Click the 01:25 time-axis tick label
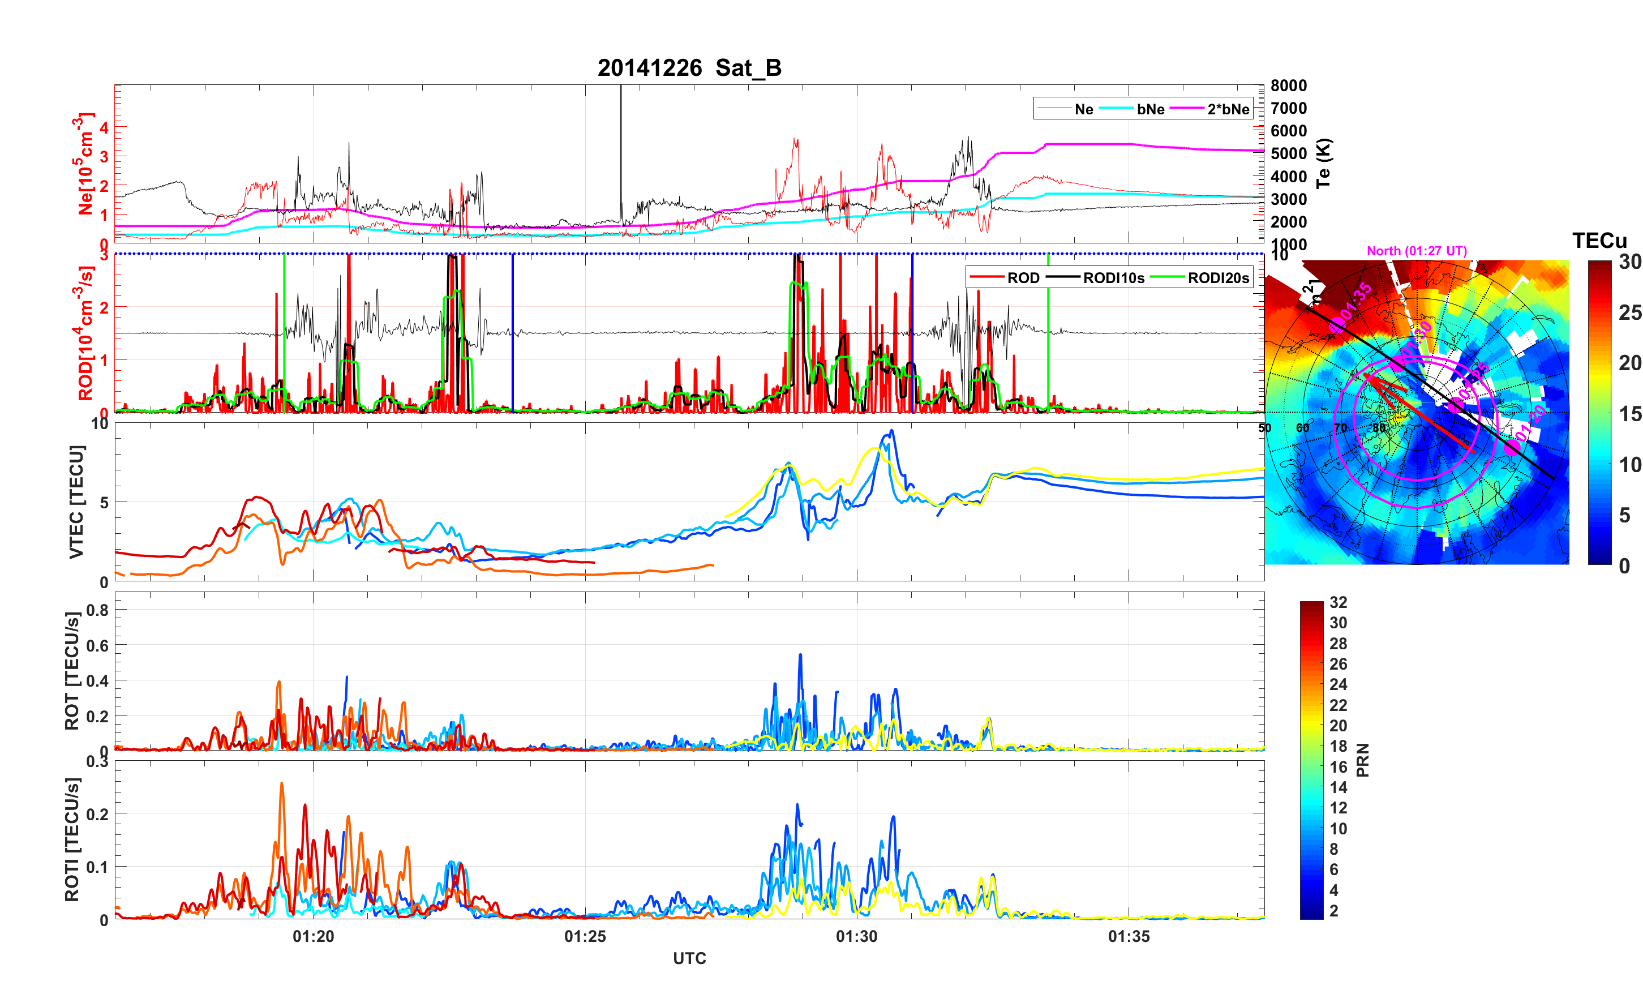Viewport: 1643px width, 994px height. [x=585, y=937]
